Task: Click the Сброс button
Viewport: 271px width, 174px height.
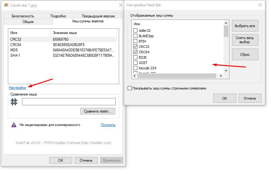Action: [x=245, y=55]
